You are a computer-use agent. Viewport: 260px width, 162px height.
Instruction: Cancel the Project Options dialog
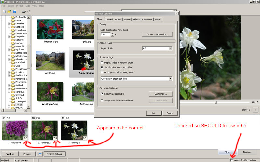point(170,113)
